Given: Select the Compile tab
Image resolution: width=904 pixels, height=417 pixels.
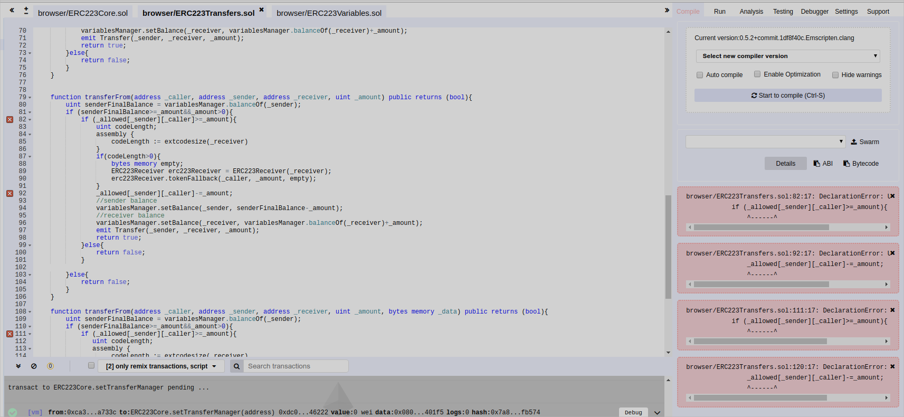Looking at the screenshot, I should point(688,12).
